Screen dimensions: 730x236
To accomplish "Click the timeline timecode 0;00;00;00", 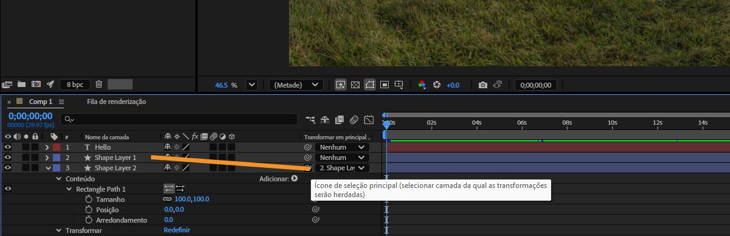I will coord(30,116).
